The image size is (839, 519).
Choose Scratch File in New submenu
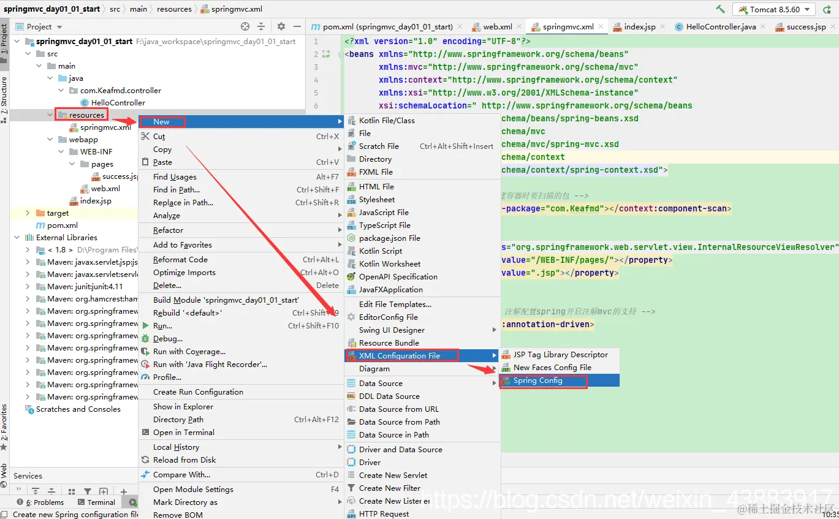422,146
